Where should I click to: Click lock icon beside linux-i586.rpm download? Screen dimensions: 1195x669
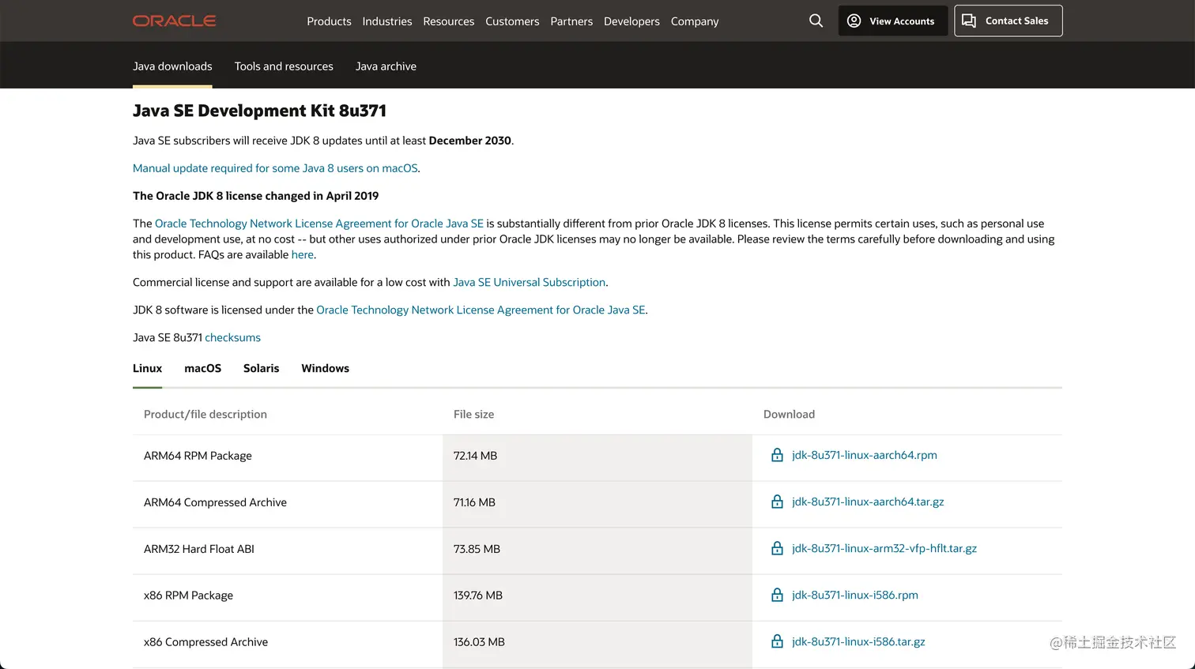(x=777, y=595)
